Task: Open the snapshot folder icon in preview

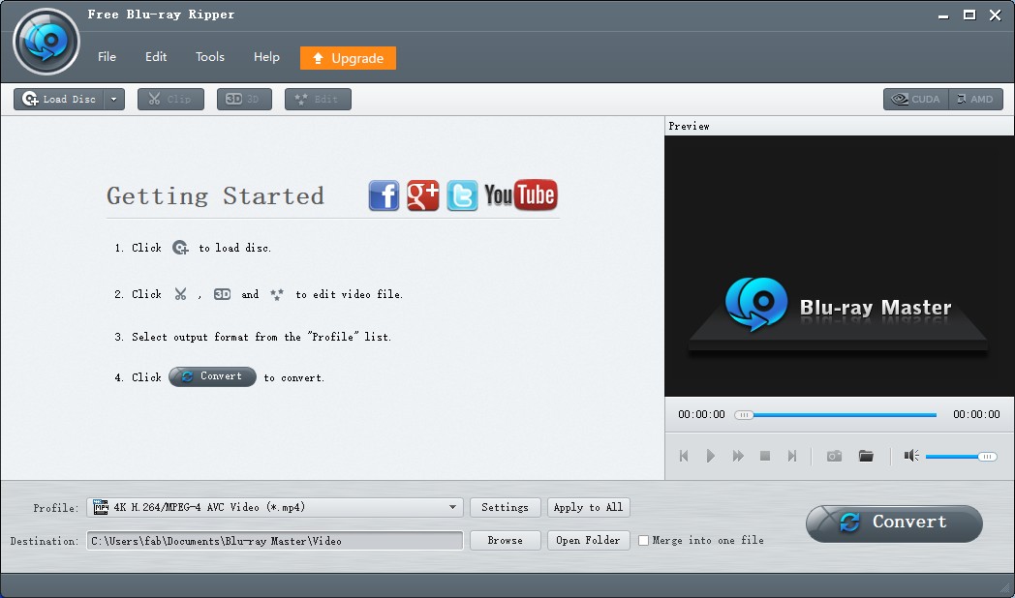Action: (866, 456)
